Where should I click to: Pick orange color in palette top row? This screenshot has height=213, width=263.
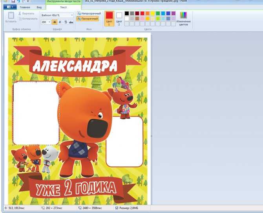(x=148, y=13)
